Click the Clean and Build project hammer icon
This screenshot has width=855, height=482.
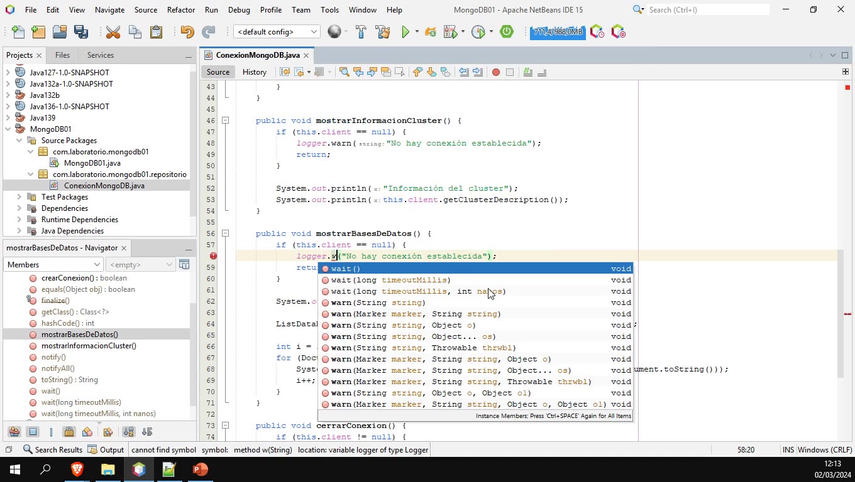382,31
